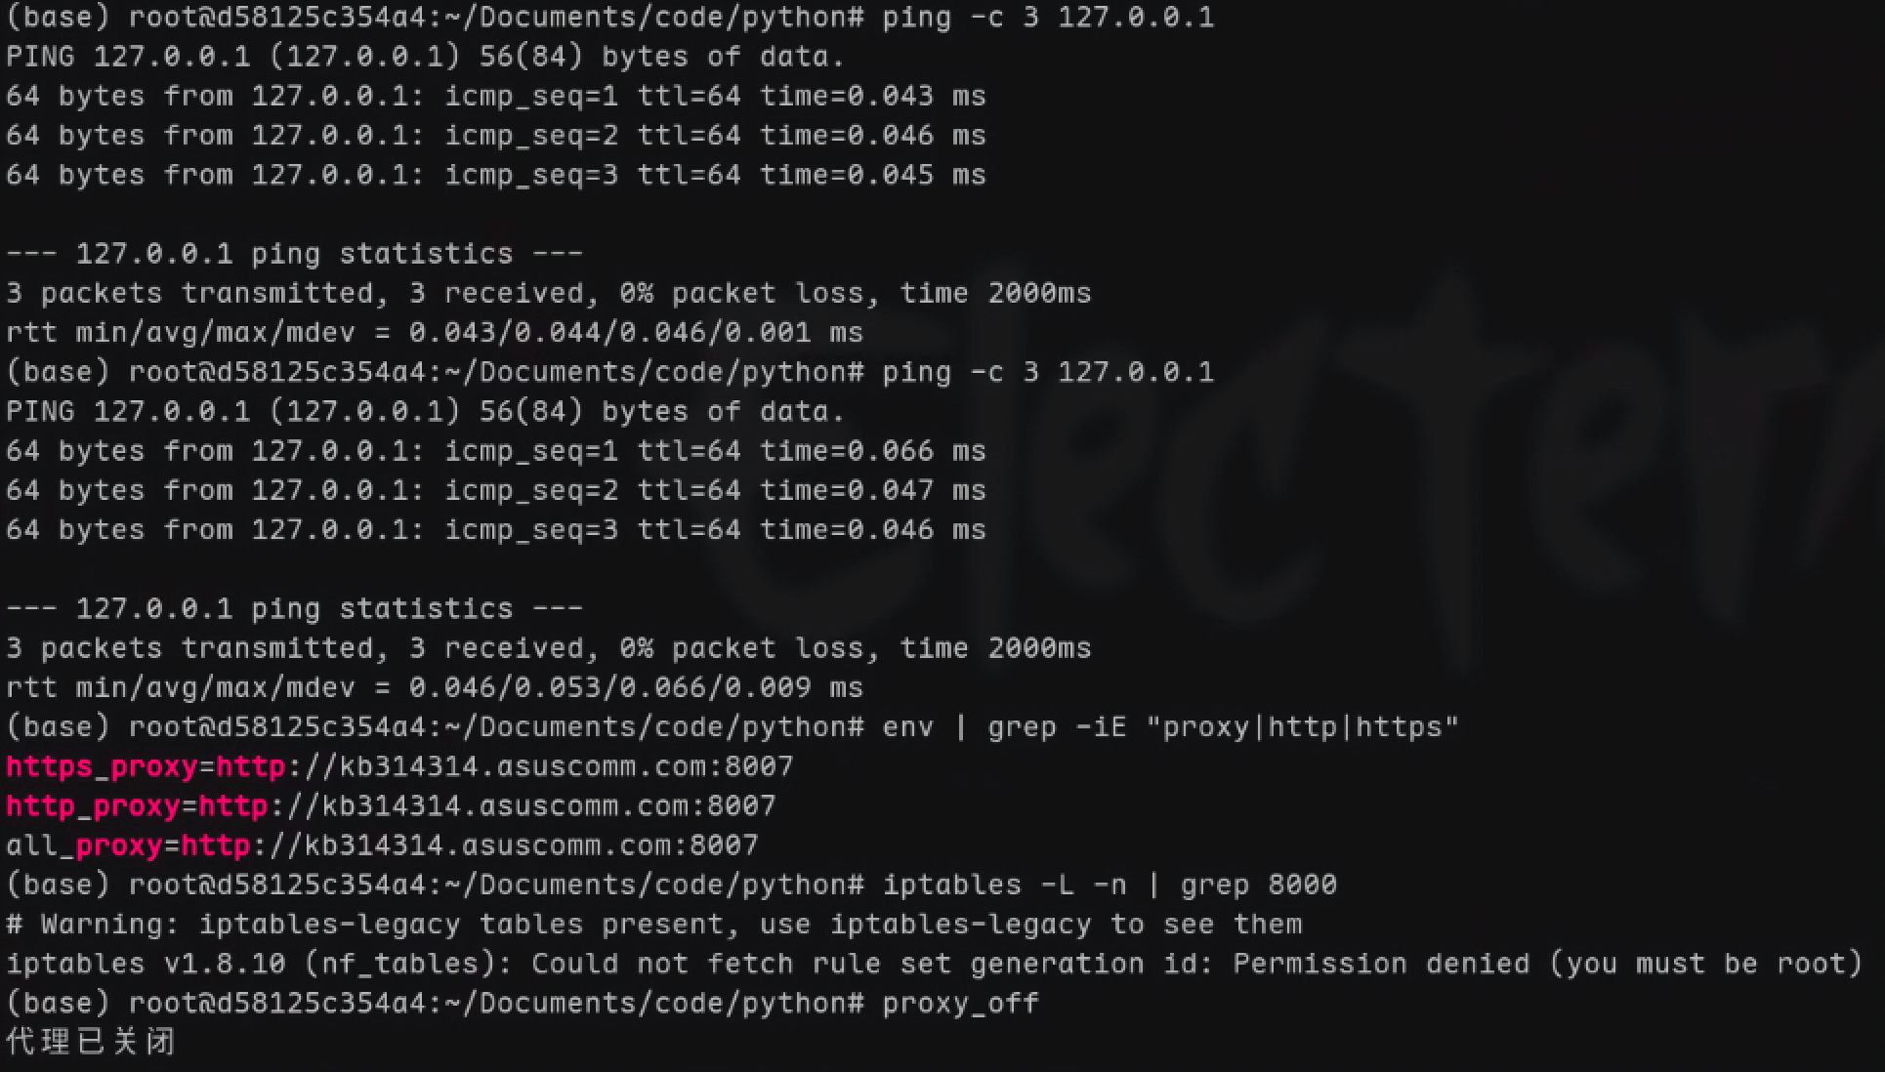Click the topmost ping -c 3 command
The height and width of the screenshot is (1072, 1885).
(x=1047, y=18)
